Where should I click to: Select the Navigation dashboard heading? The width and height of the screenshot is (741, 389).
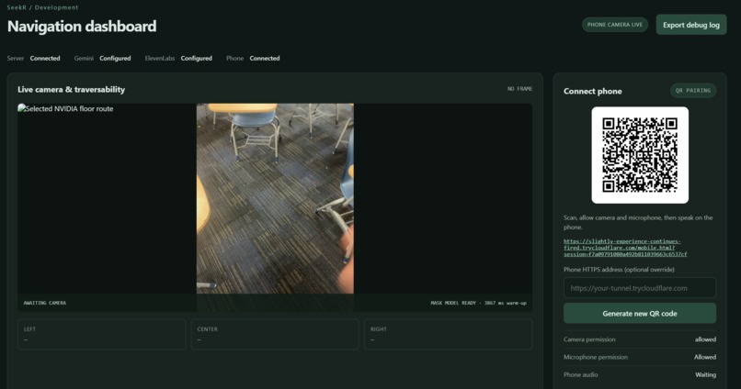(x=82, y=27)
